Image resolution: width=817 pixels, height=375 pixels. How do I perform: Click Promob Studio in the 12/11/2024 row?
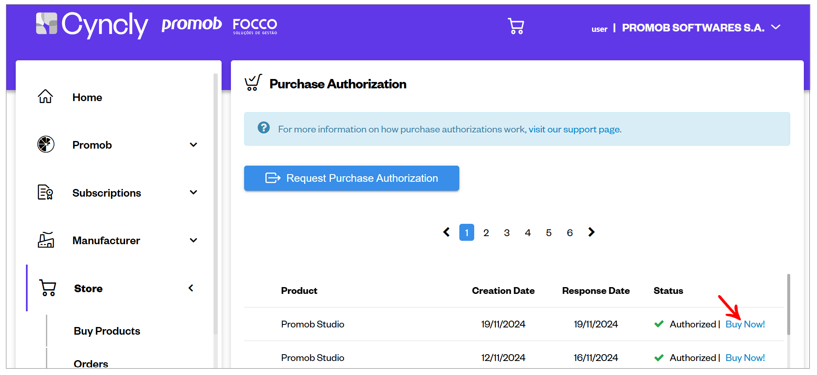coord(313,358)
